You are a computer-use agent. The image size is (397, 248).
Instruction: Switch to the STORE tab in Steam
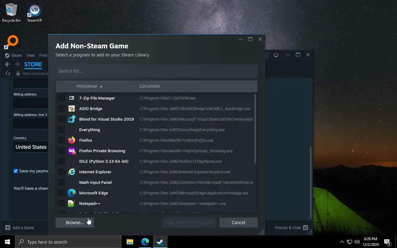point(33,64)
